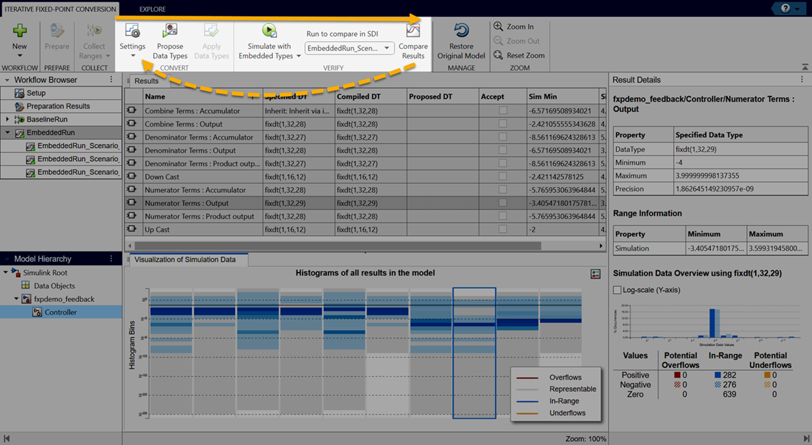Switch to Iterative Fixed-Point Conversion tab
Viewport: 812px width, 445px height.
pos(60,9)
